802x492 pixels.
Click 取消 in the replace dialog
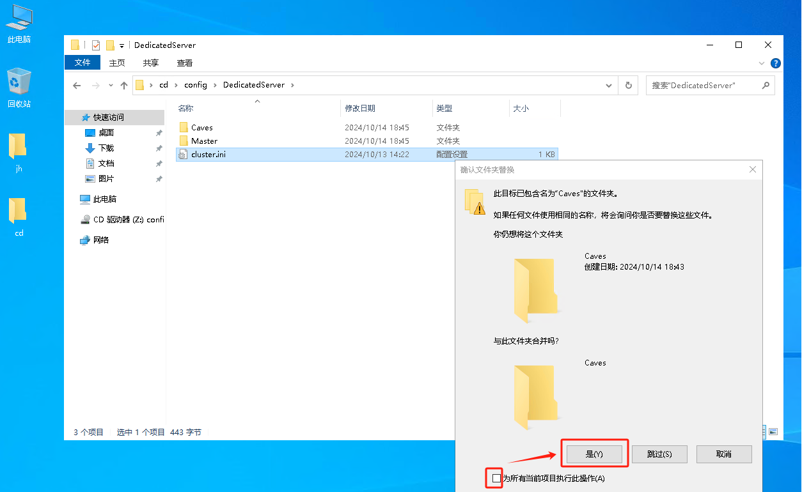(724, 454)
